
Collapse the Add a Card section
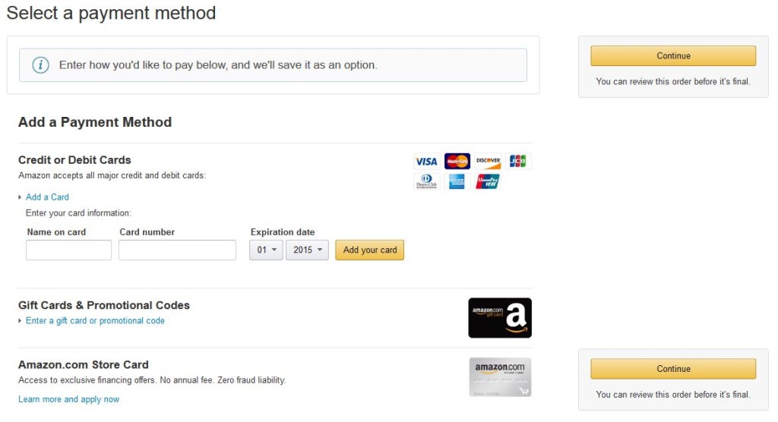47,197
